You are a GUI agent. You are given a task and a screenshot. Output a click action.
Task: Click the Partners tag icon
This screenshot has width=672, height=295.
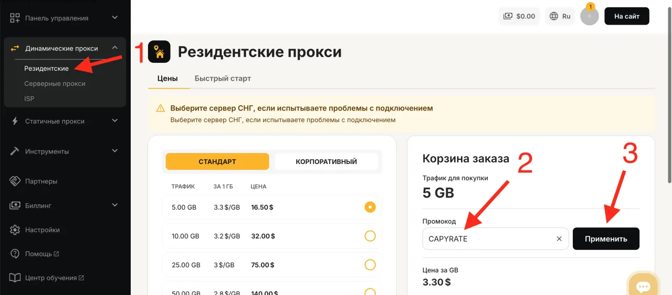tap(15, 181)
